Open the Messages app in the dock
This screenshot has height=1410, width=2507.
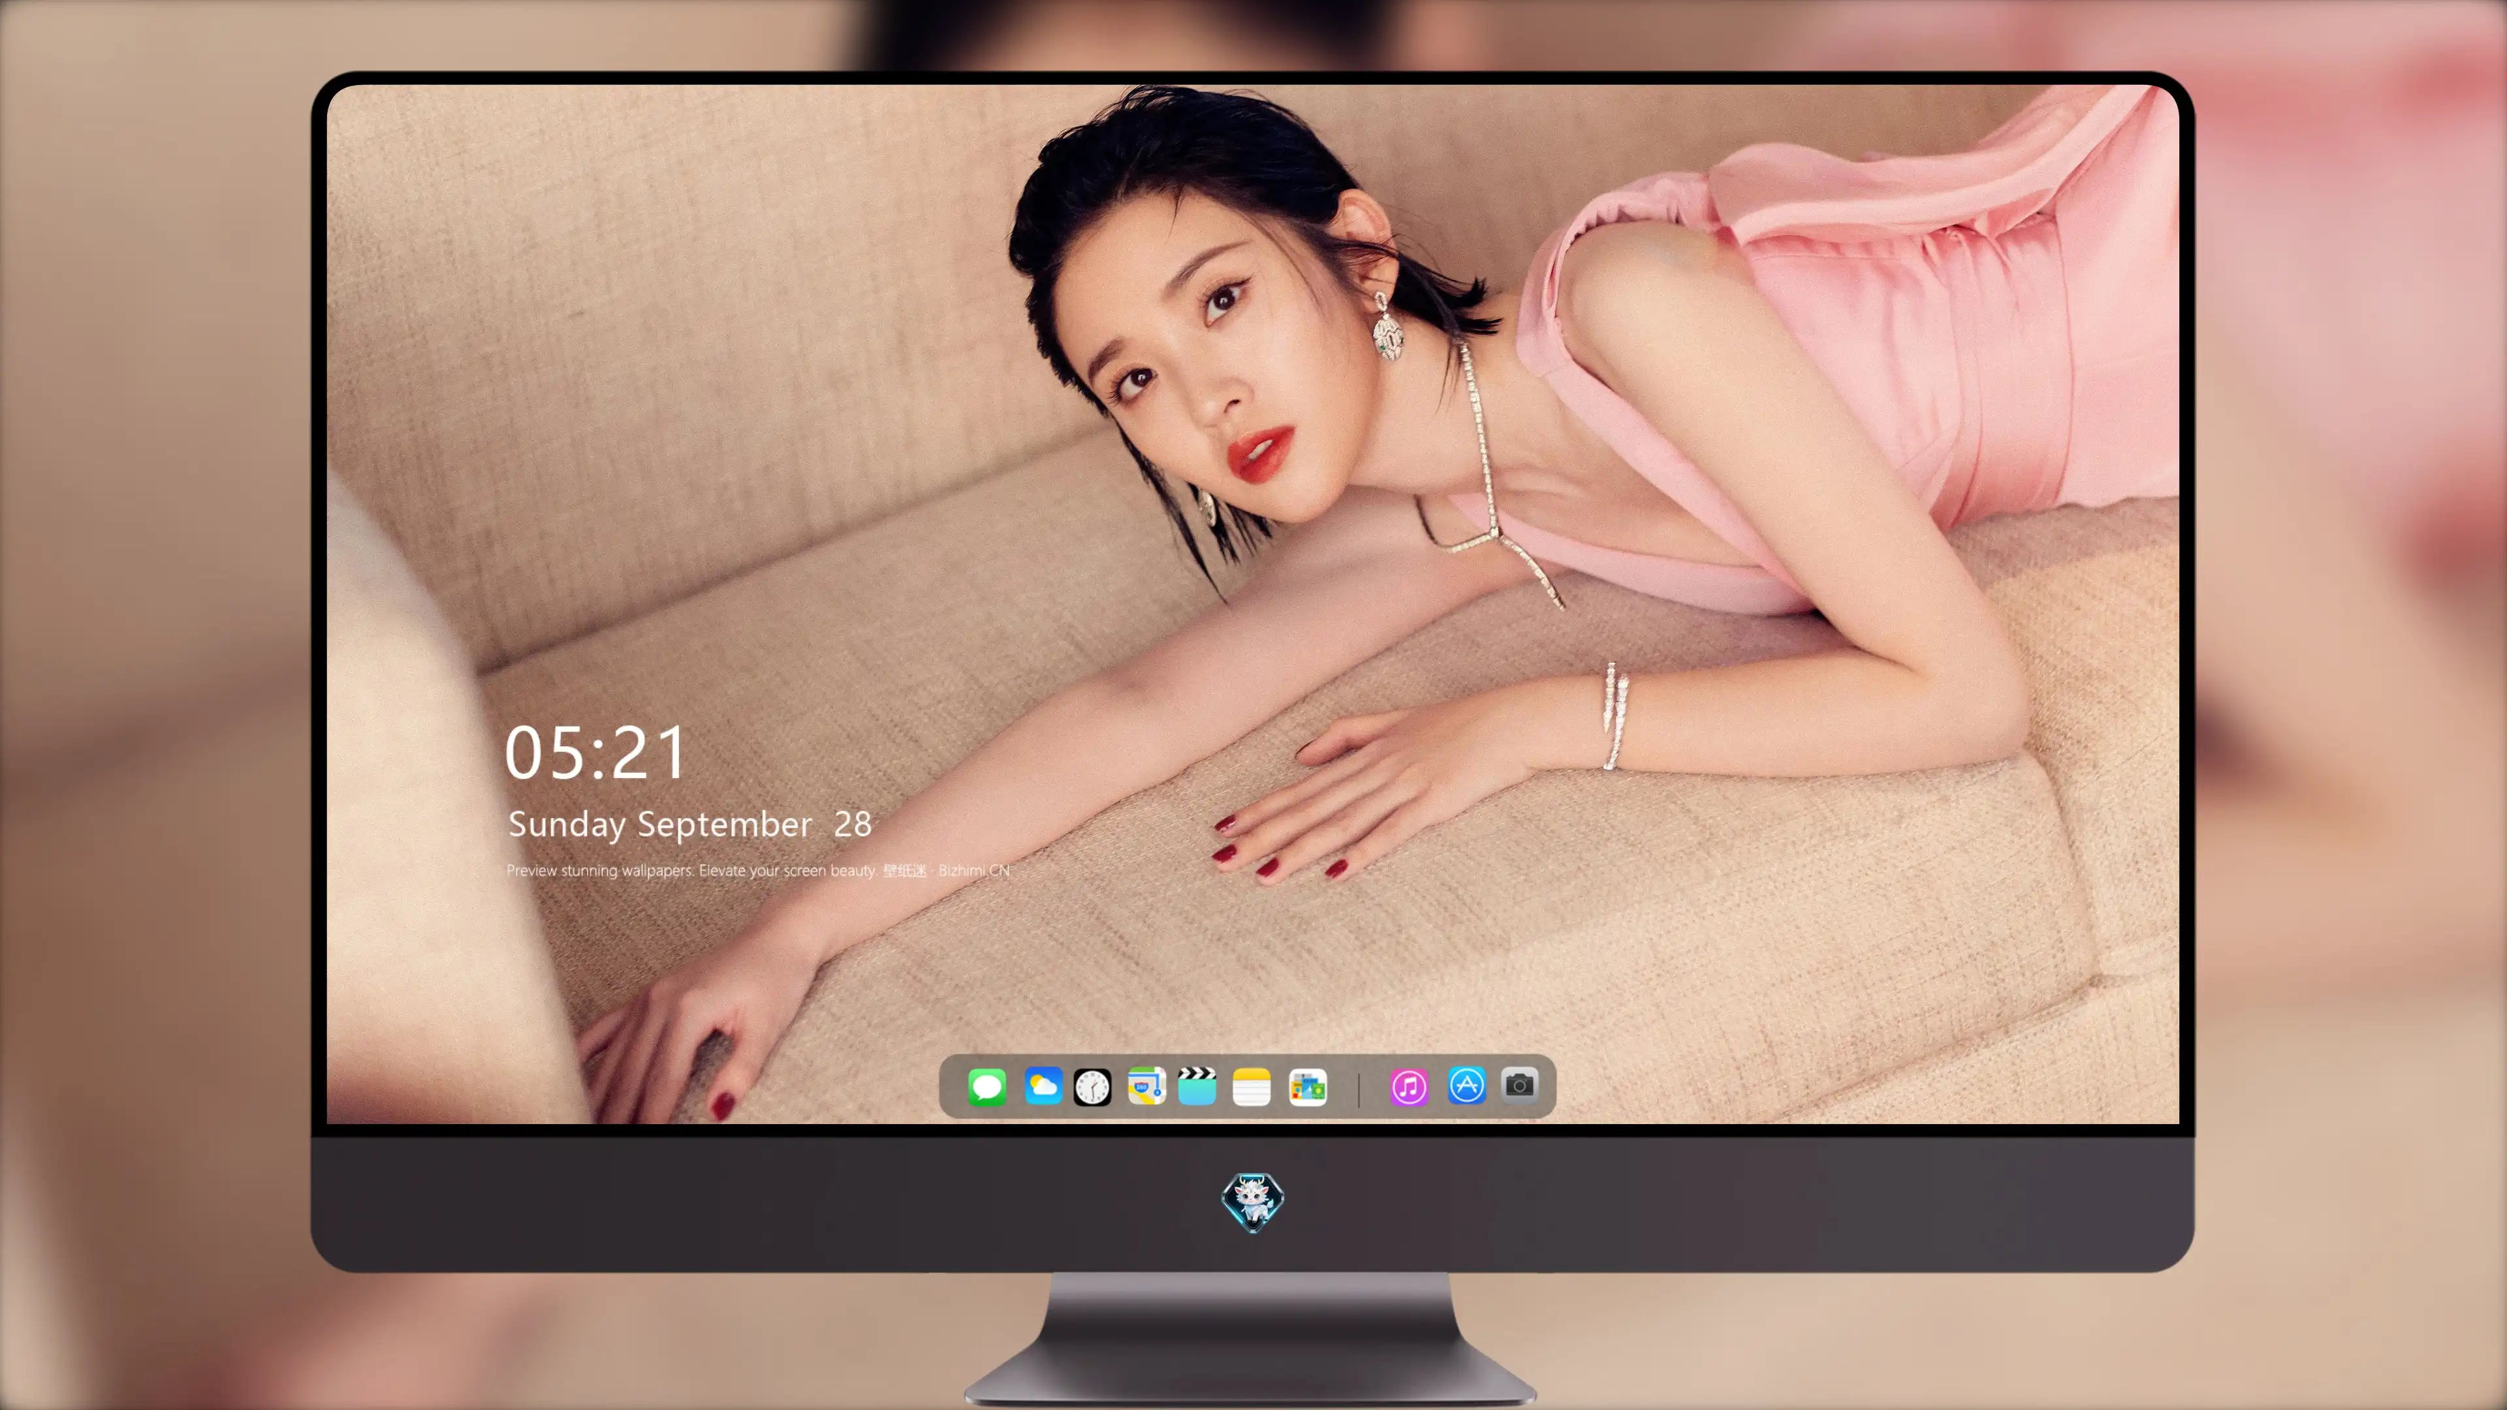click(987, 1087)
